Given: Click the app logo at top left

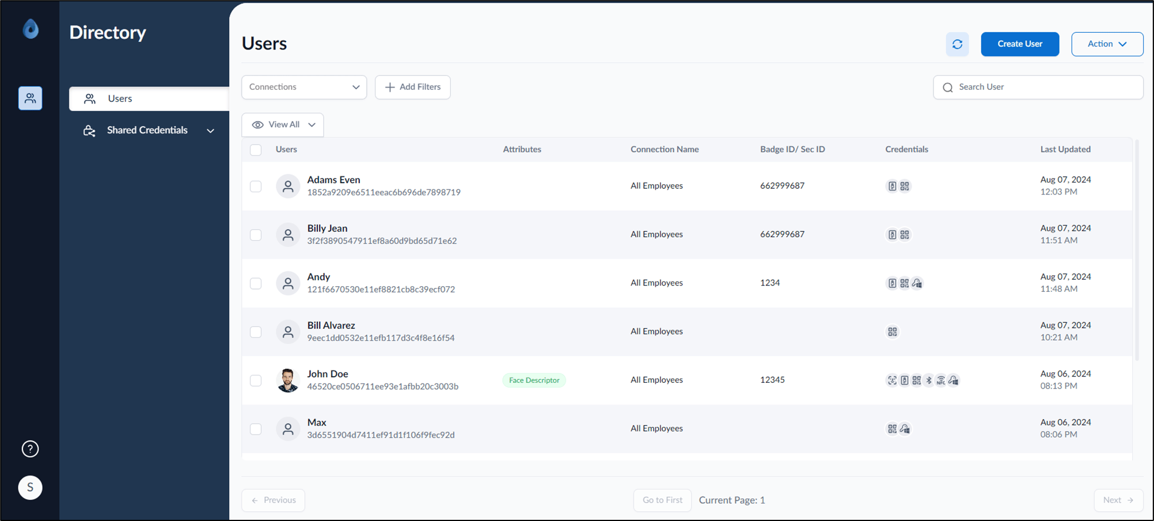Looking at the screenshot, I should click(x=31, y=29).
